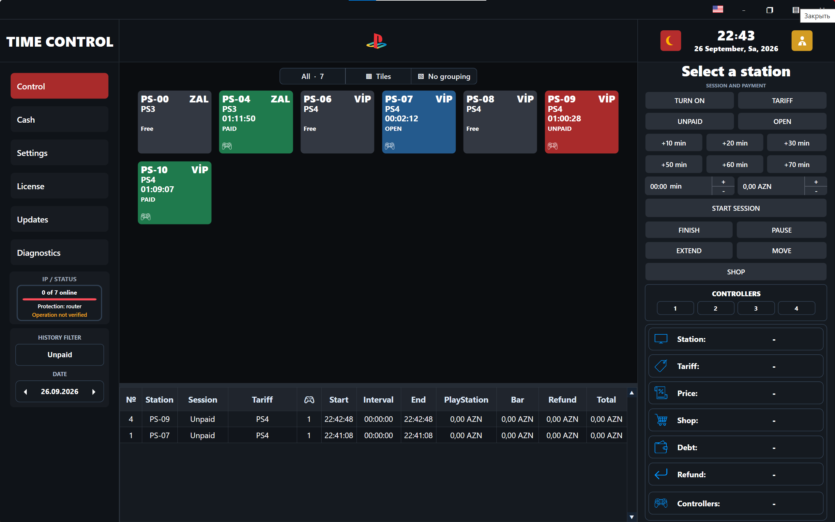Select 2 controllers

click(716, 308)
